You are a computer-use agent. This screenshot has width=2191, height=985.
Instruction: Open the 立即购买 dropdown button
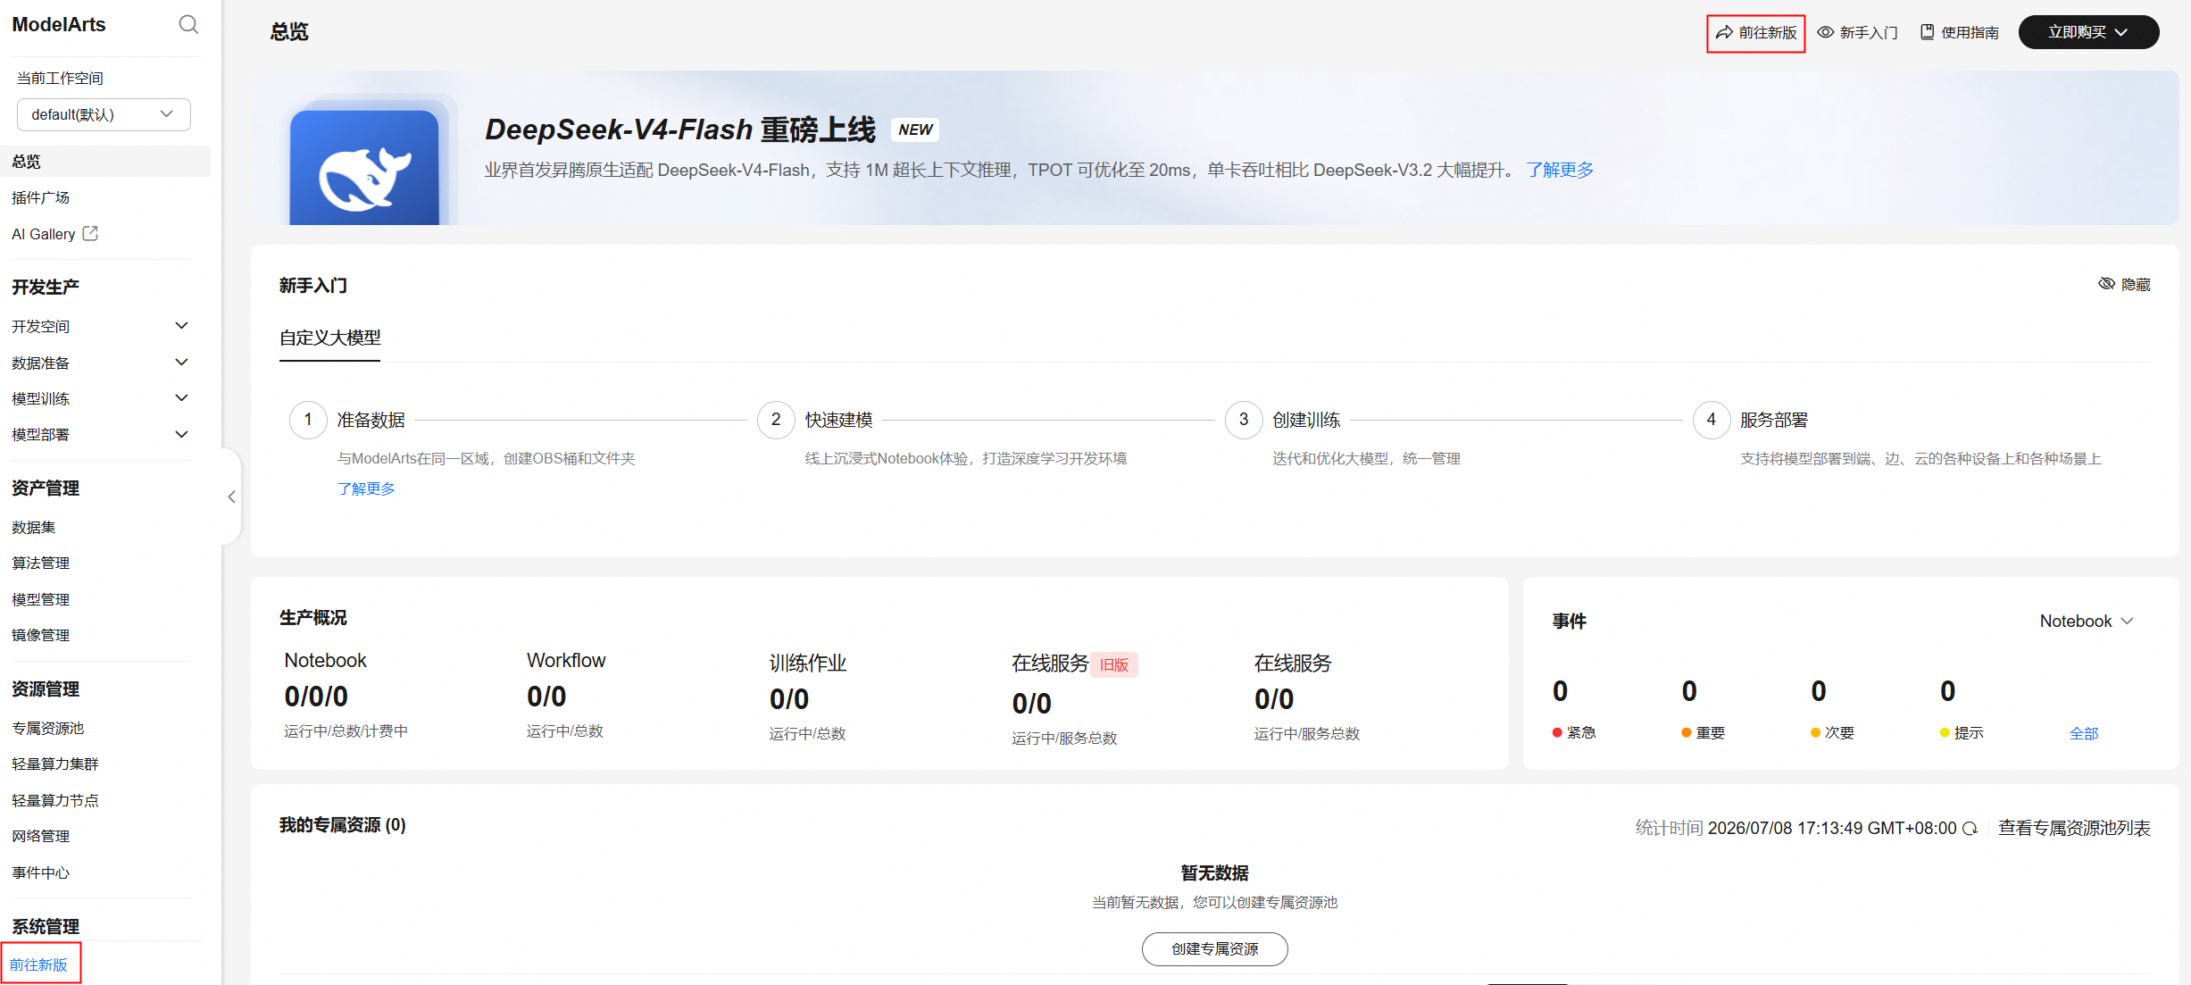tap(2088, 32)
